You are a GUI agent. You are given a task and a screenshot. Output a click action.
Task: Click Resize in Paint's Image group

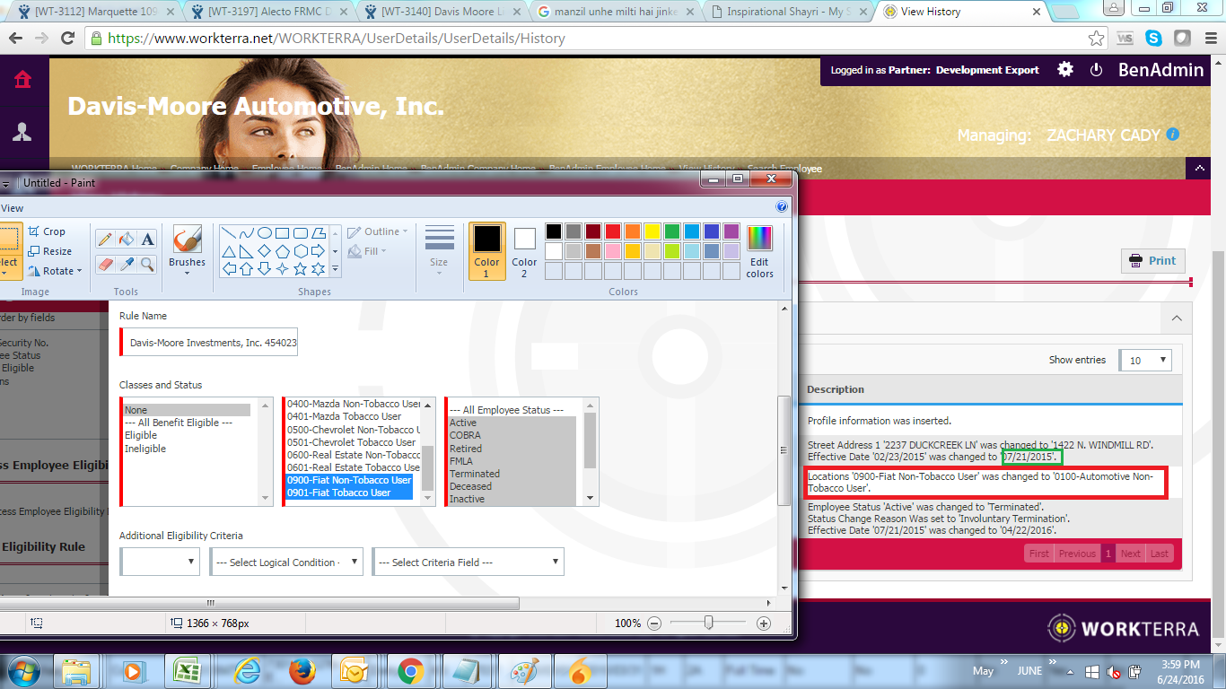coord(49,251)
